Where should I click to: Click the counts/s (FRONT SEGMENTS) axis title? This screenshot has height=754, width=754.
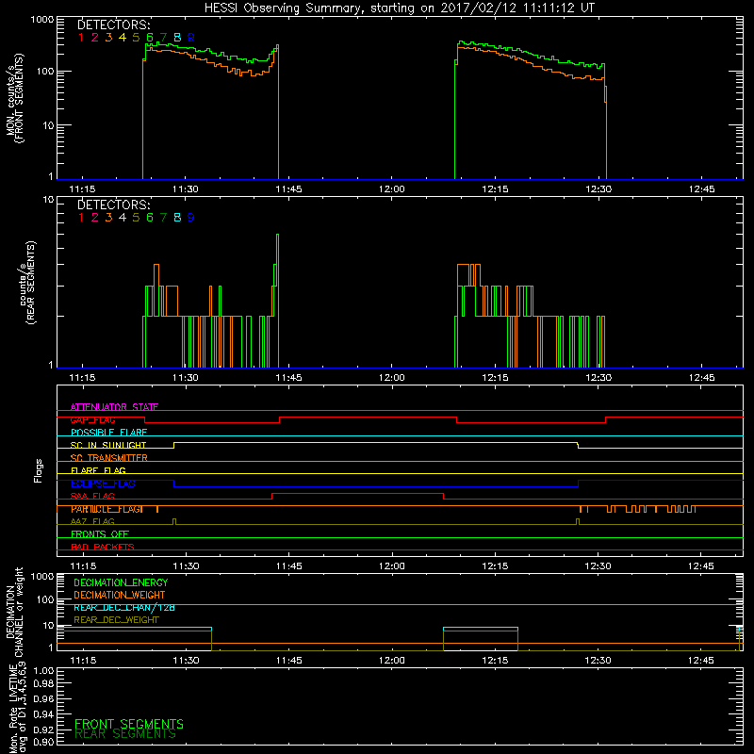pos(14,98)
